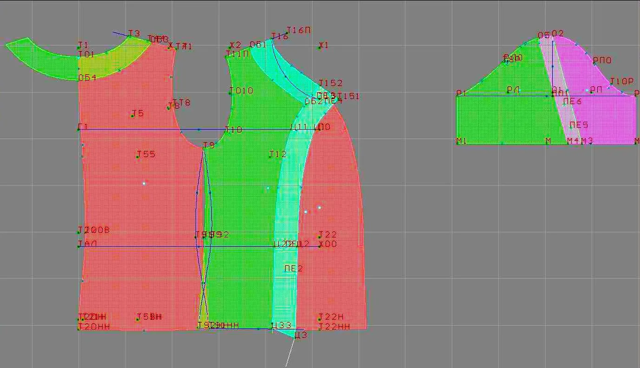Screen dimensions: 640x368
Task: Select sleeve cap point "О5"
Action: point(543,35)
